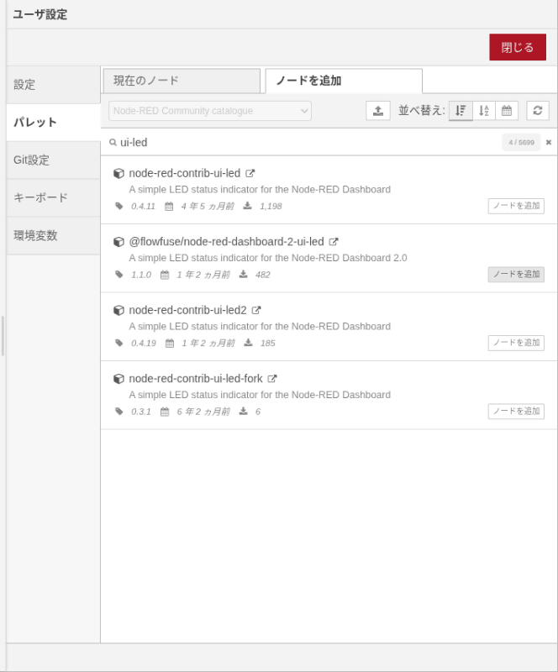Screen dimensions: 558x672
Task: Click the 6 年 2 ヵ月前 date text
Action: click(203, 412)
